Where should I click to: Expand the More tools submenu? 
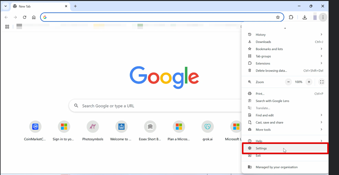pyautogui.click(x=285, y=130)
